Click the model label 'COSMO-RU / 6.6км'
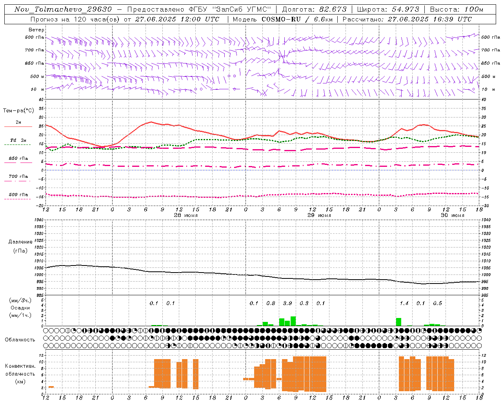 (297, 19)
